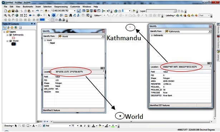Open the Editor dropdown button
The height and width of the screenshot is (132, 220).
click(98, 15)
